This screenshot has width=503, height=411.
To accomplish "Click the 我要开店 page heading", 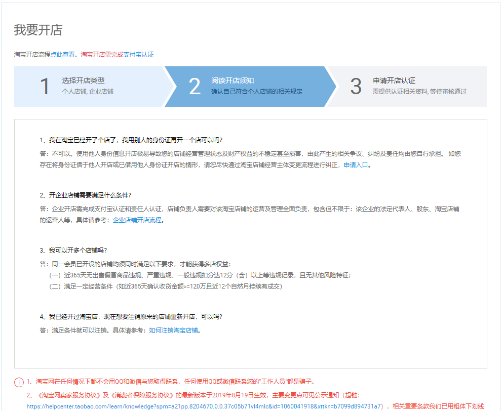I will coord(38,30).
